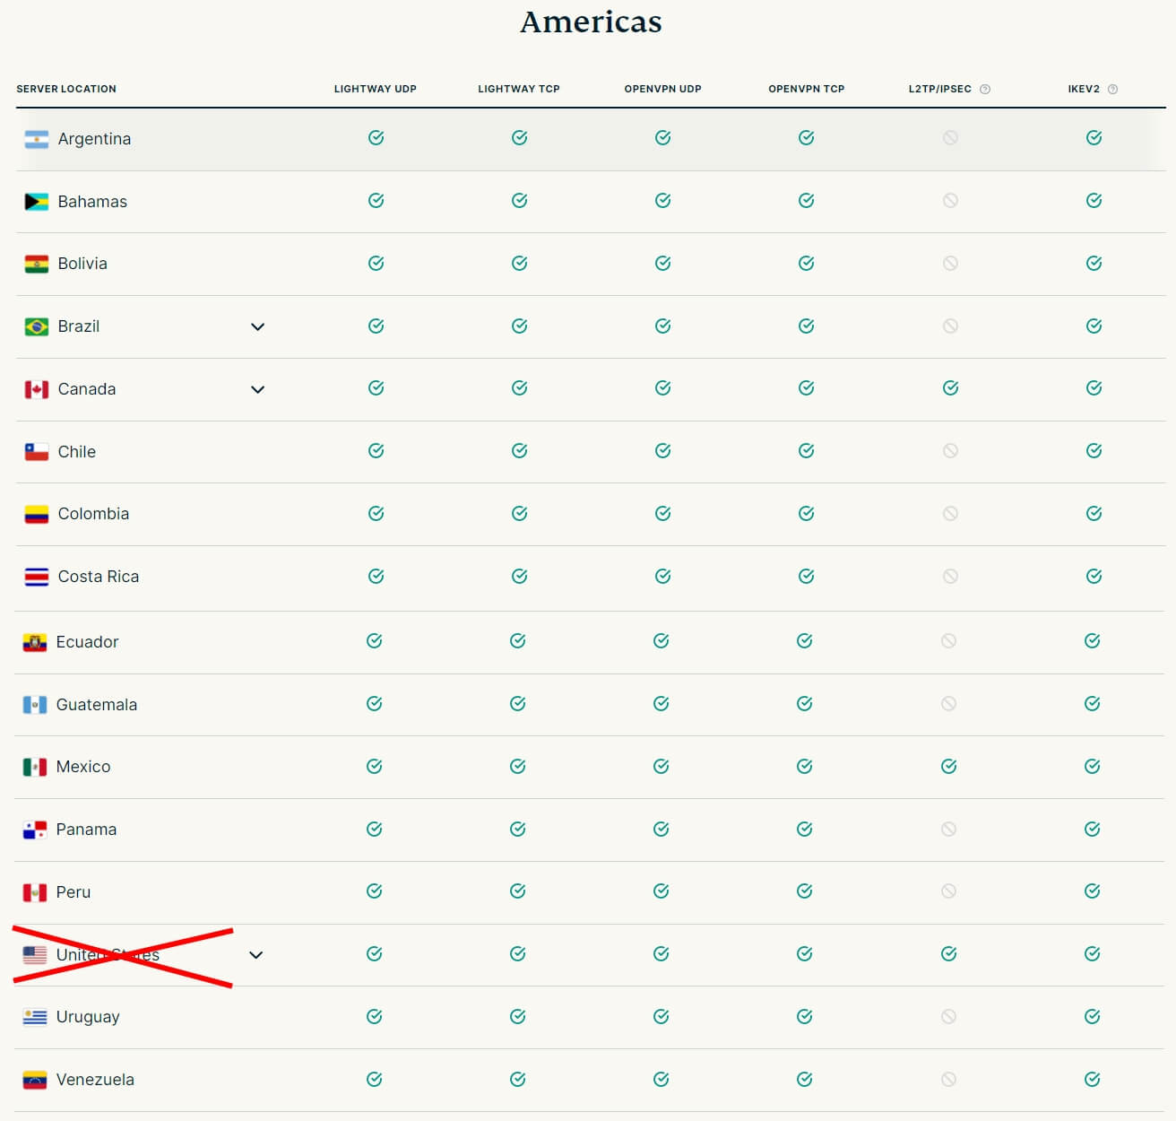1176x1121 pixels.
Task: Select the Uruguay location name
Action: [x=88, y=1017]
